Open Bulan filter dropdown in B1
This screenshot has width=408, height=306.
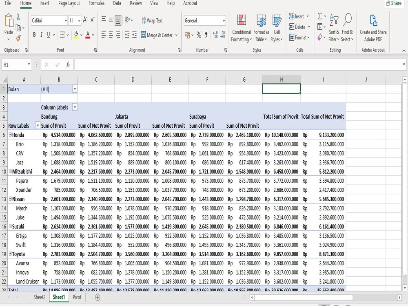coord(75,89)
